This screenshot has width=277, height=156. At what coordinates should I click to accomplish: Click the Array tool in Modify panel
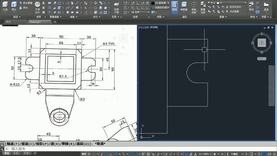pyautogui.click(x=105, y=13)
